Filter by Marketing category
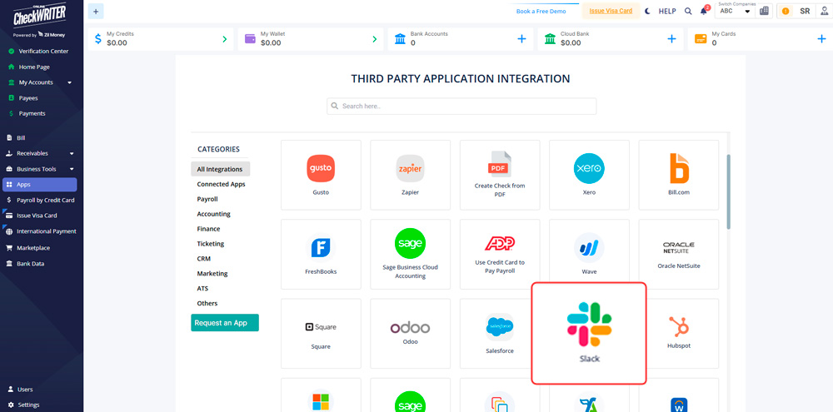833x412 pixels. [212, 274]
